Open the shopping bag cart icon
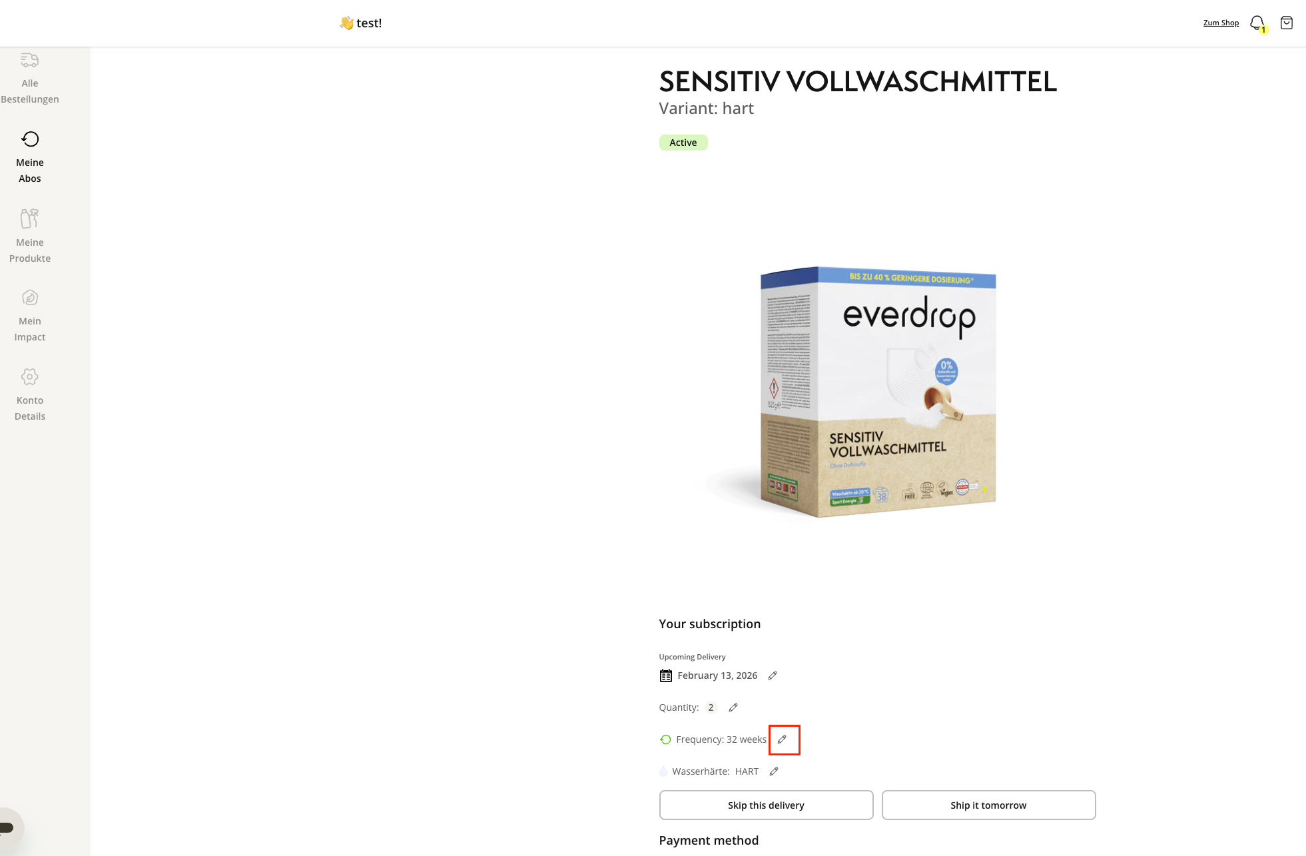The height and width of the screenshot is (856, 1306). 1287,23
